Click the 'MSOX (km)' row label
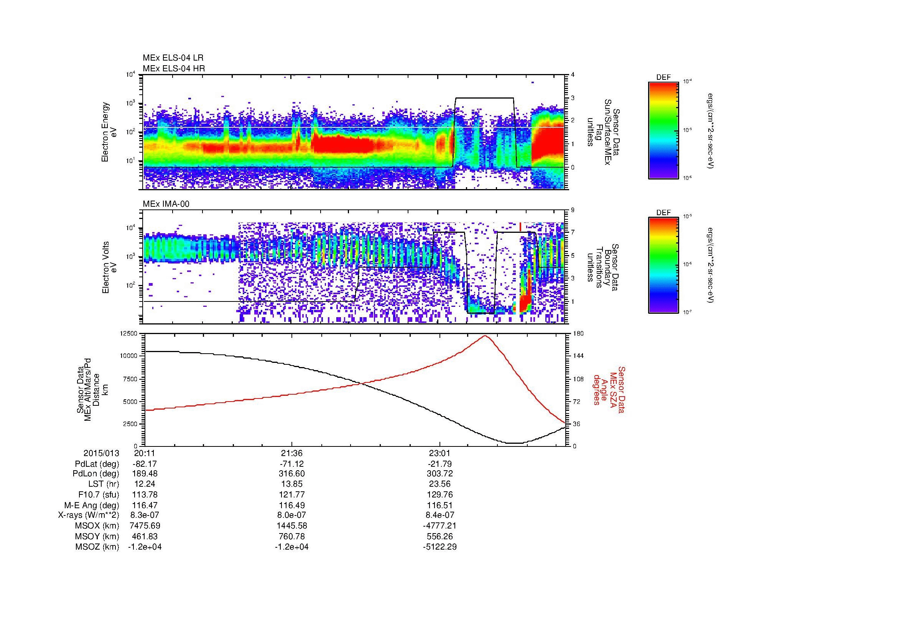The image size is (897, 634). tap(97, 526)
